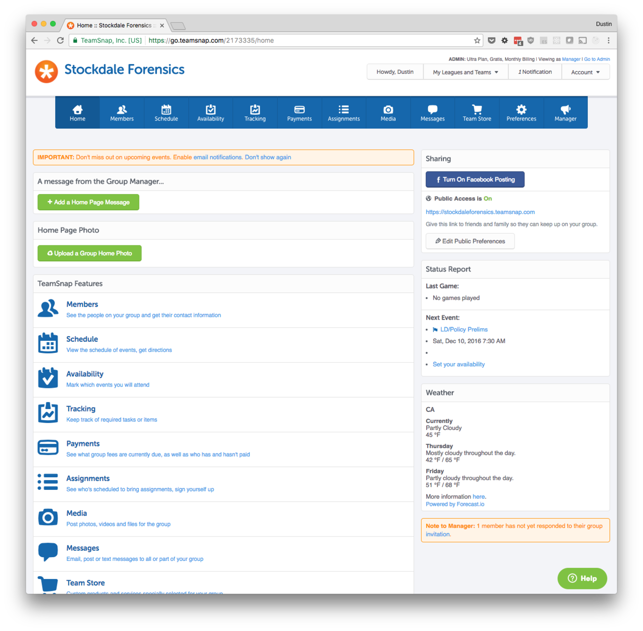
Task: Click the Manager link in admin bar
Action: (571, 59)
